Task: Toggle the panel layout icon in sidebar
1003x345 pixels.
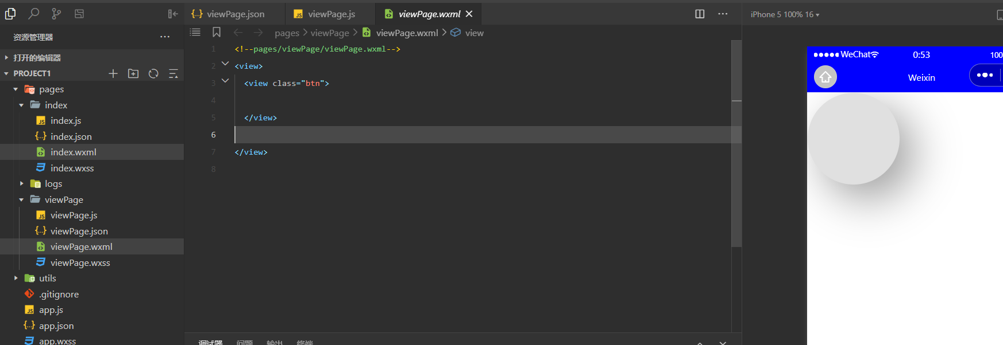Action: point(79,13)
